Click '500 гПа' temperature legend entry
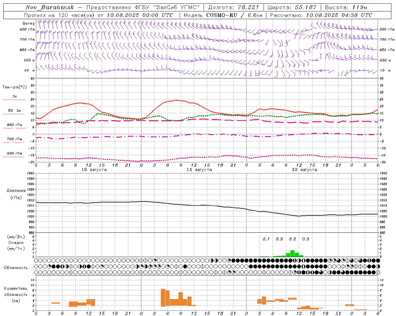The image size is (396, 316). tap(15, 153)
